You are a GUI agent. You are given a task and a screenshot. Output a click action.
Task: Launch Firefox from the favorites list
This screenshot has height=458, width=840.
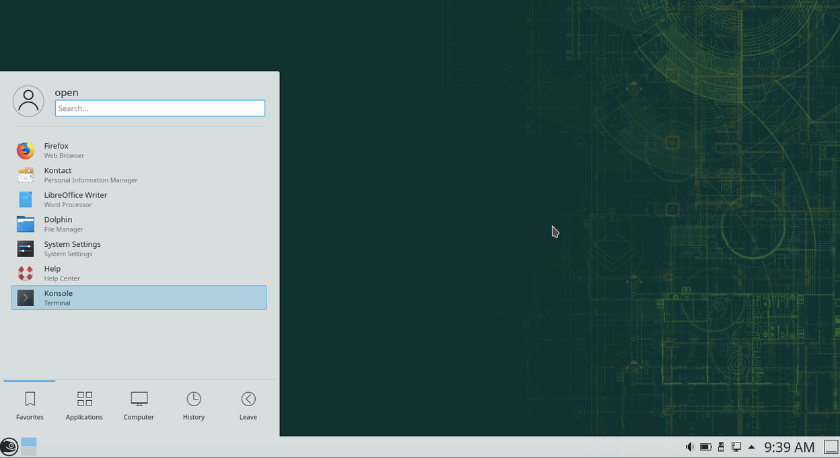point(57,150)
